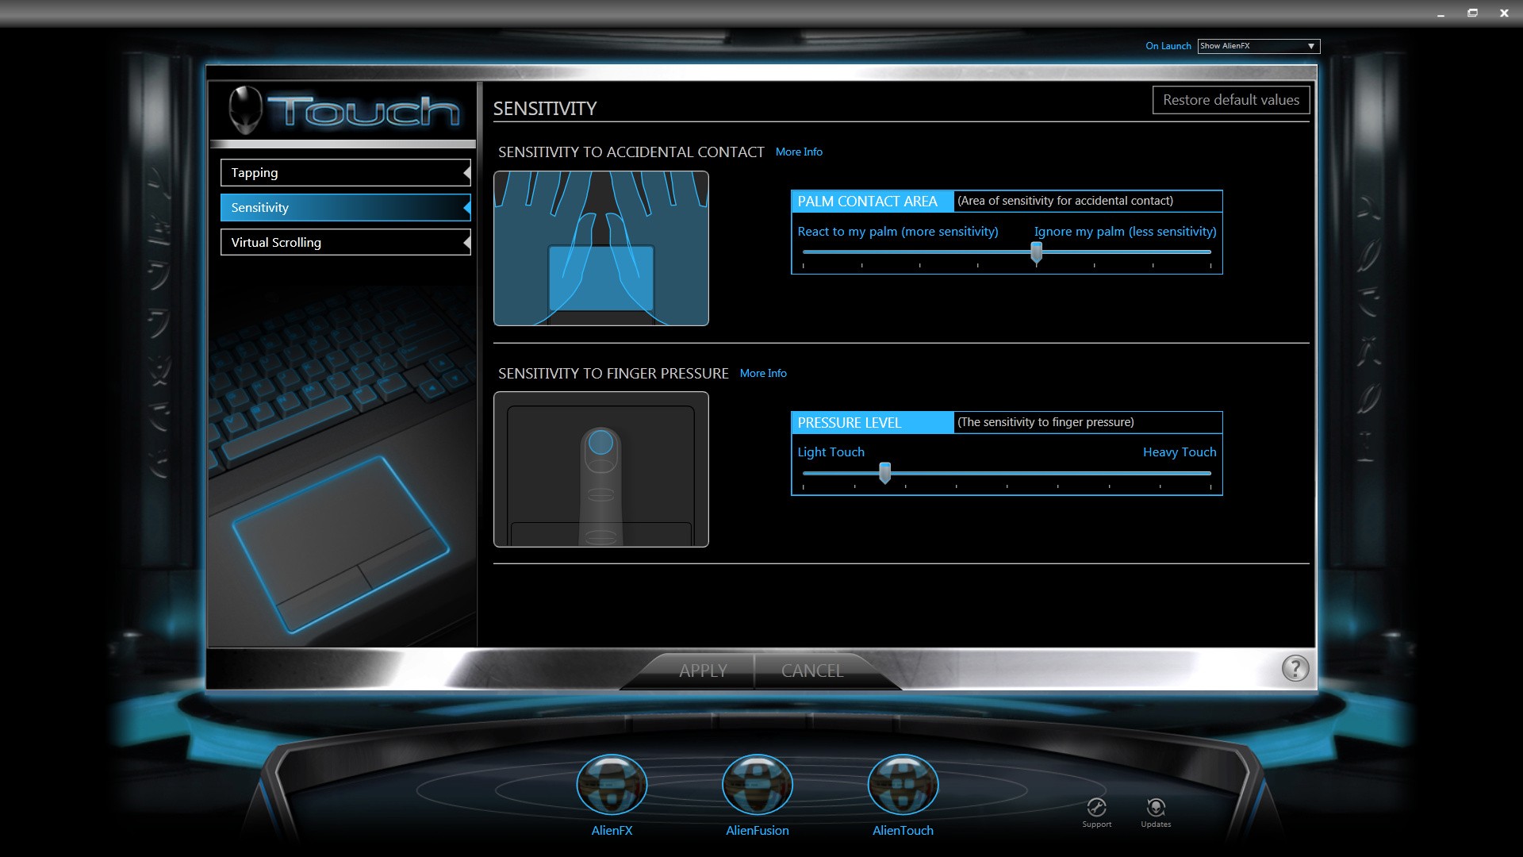1523x857 pixels.
Task: Click the Updates alien icon
Action: tap(1156, 808)
